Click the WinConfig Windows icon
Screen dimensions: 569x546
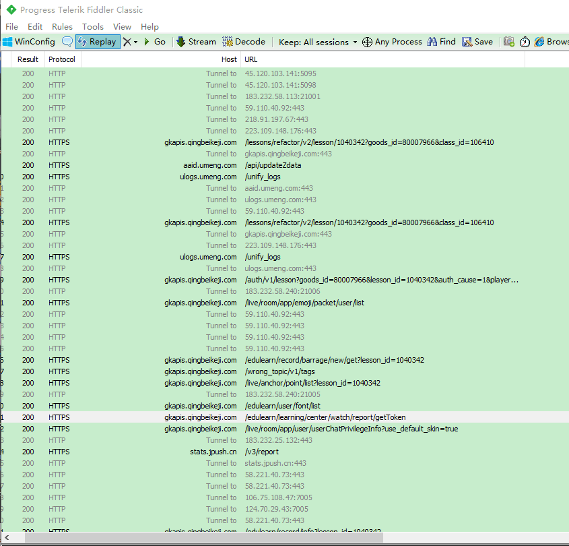coord(7,42)
